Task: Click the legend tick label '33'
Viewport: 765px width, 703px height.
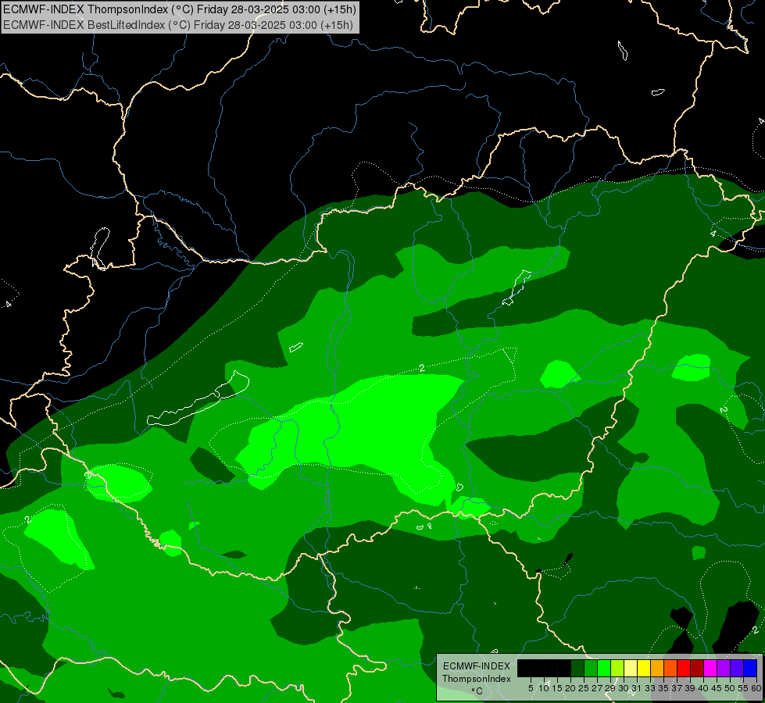Action: (x=650, y=688)
